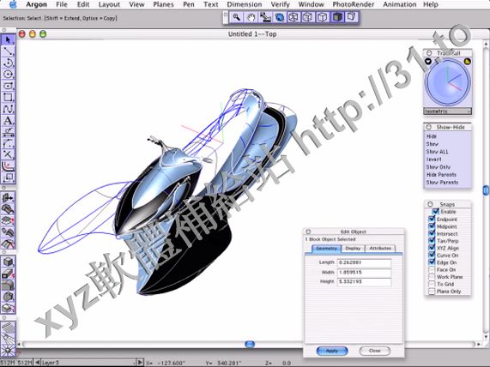The height and width of the screenshot is (367, 490).
Task: Select the Arc tool
Action: (8, 63)
